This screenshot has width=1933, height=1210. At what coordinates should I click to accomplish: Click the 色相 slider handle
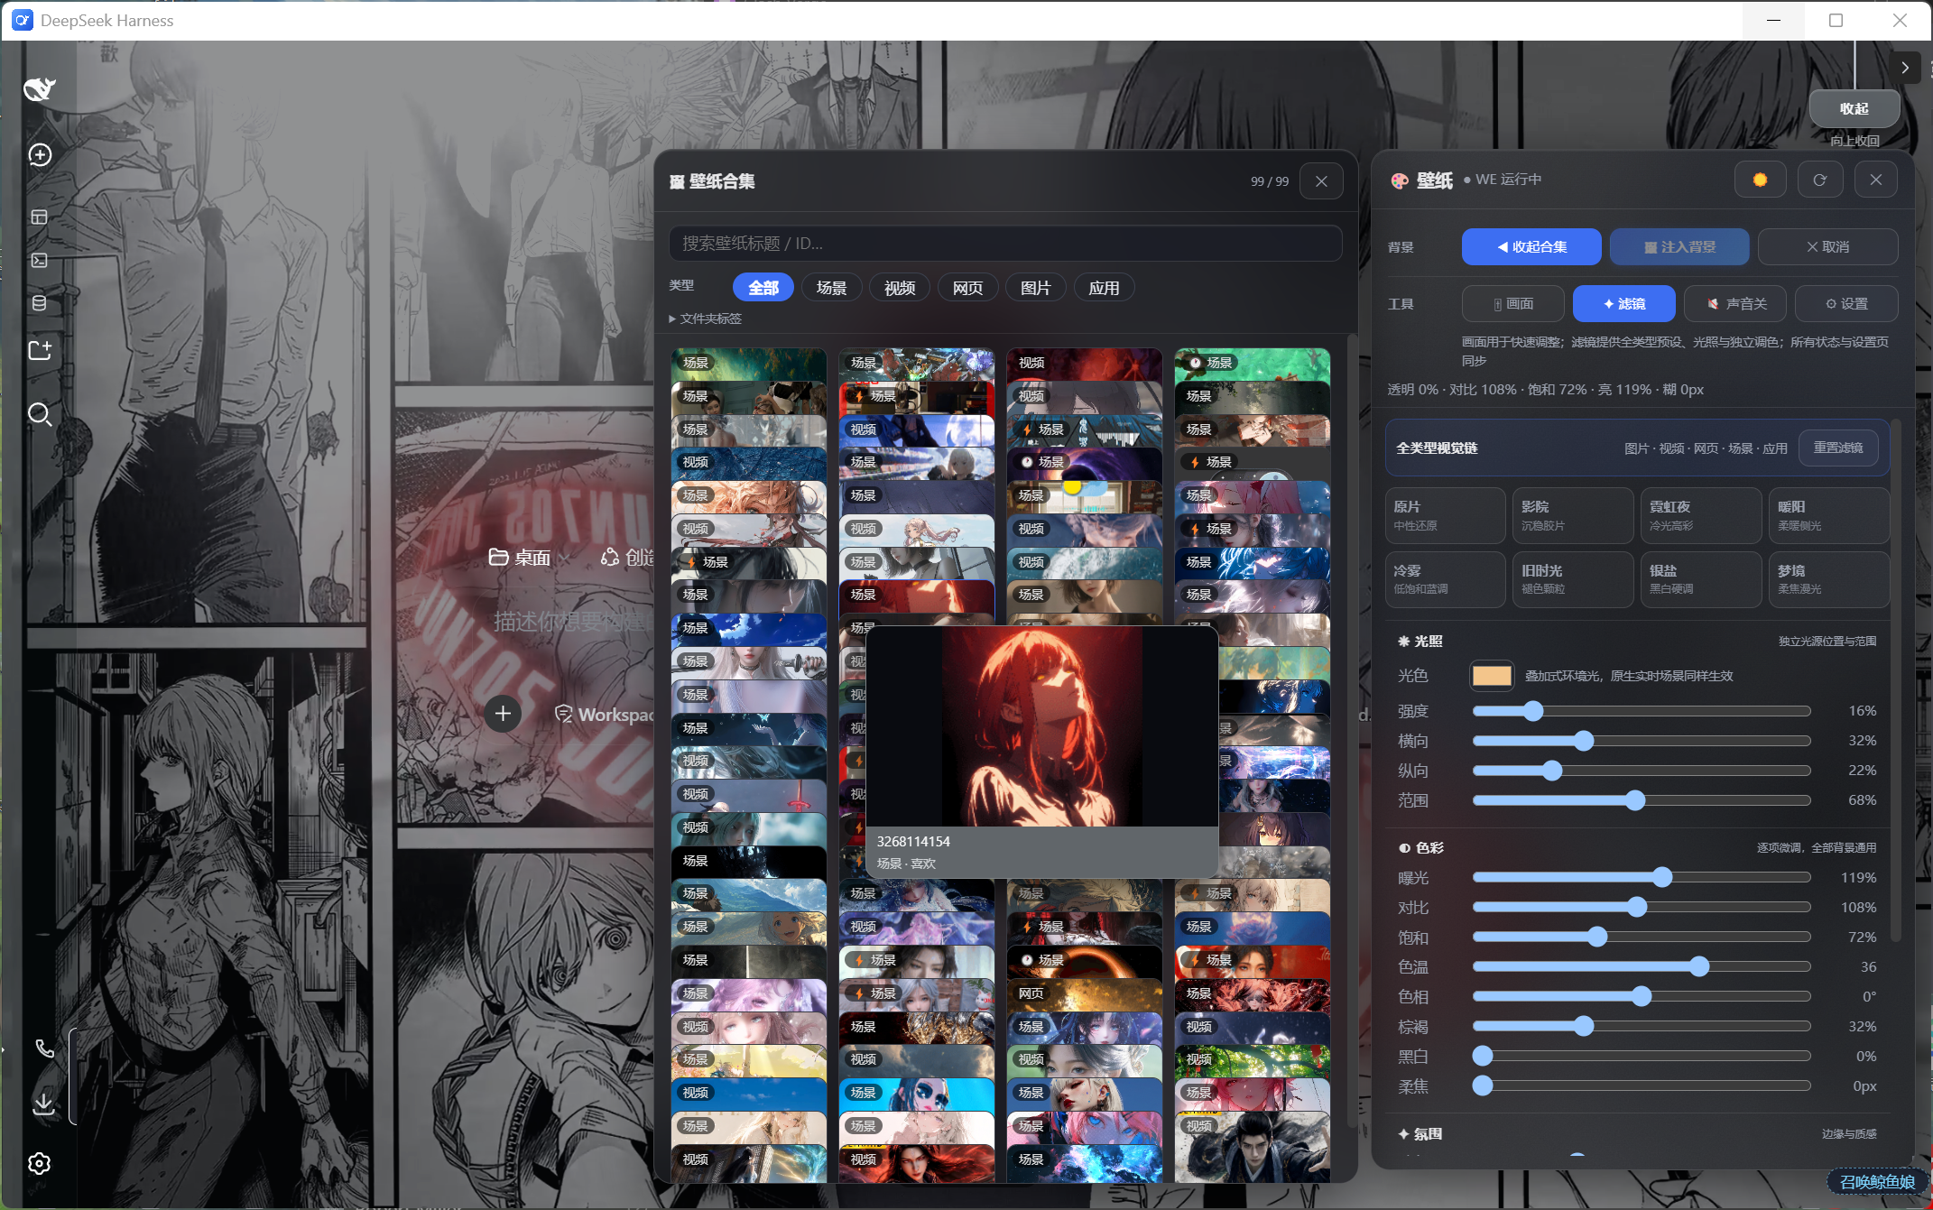point(1642,996)
